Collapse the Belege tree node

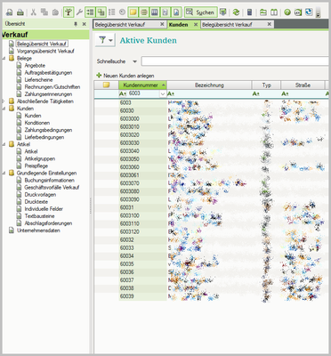click(4, 59)
